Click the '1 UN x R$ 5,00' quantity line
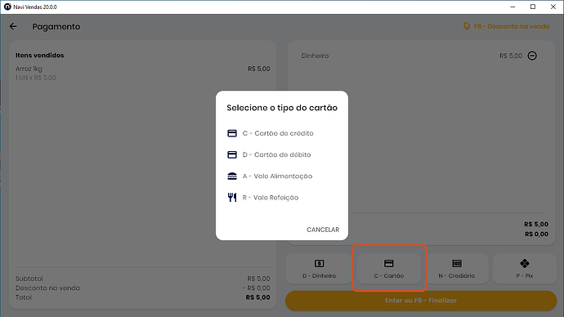The width and height of the screenshot is (564, 317). 36,78
